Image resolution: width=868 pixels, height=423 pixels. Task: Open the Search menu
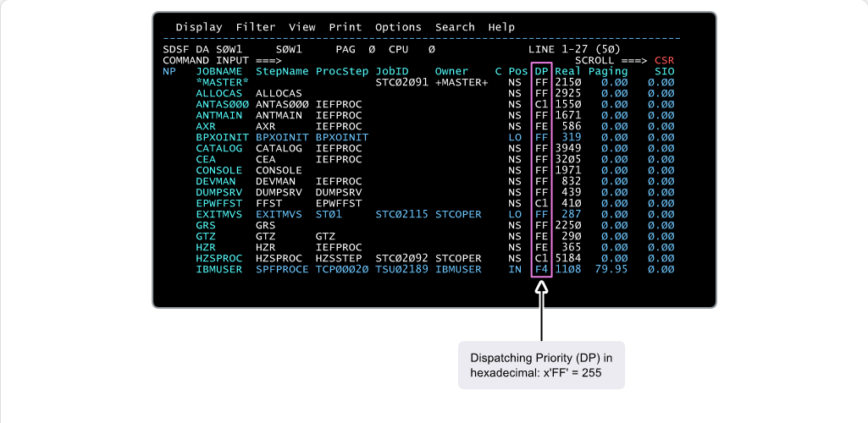[455, 27]
